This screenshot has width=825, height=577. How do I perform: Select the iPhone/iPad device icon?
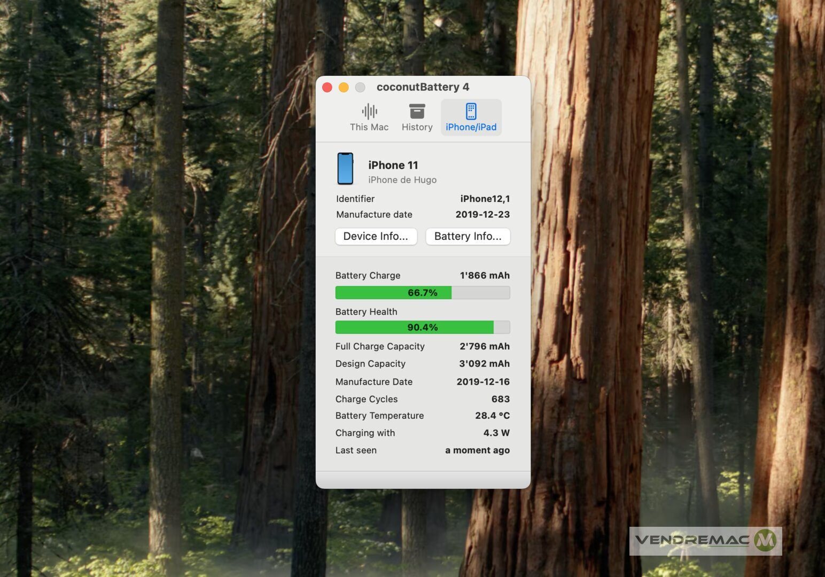[471, 111]
